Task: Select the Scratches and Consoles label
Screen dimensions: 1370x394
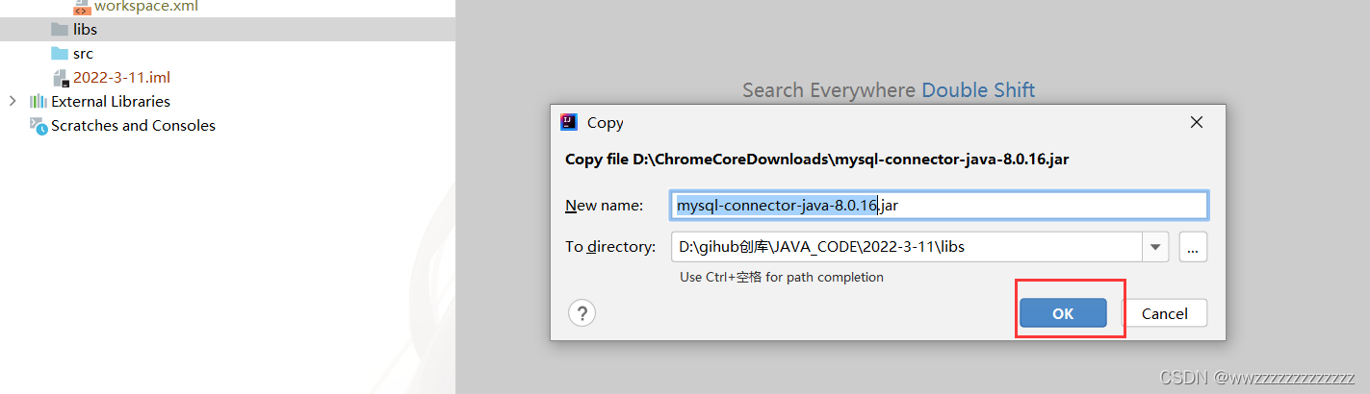Action: tap(133, 126)
